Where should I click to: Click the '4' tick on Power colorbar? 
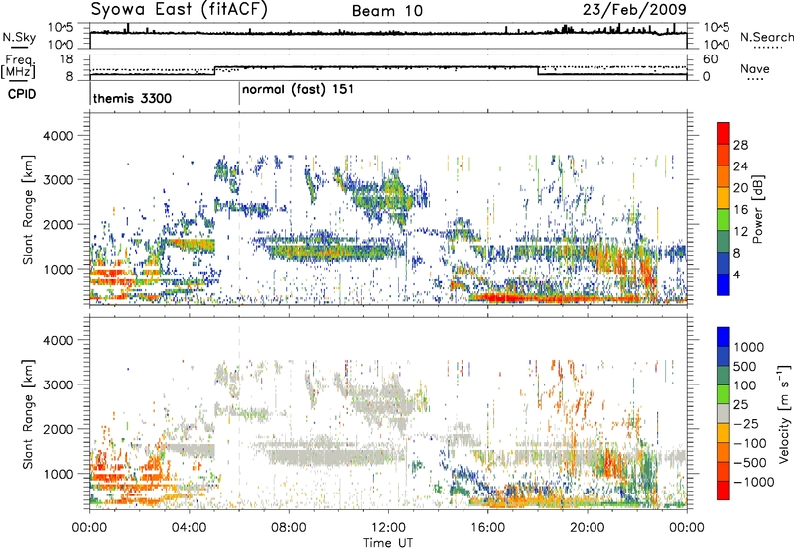tap(737, 274)
